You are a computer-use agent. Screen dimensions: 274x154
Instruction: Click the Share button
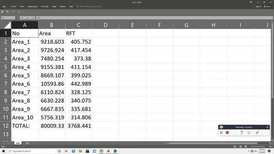tap(267, 6)
